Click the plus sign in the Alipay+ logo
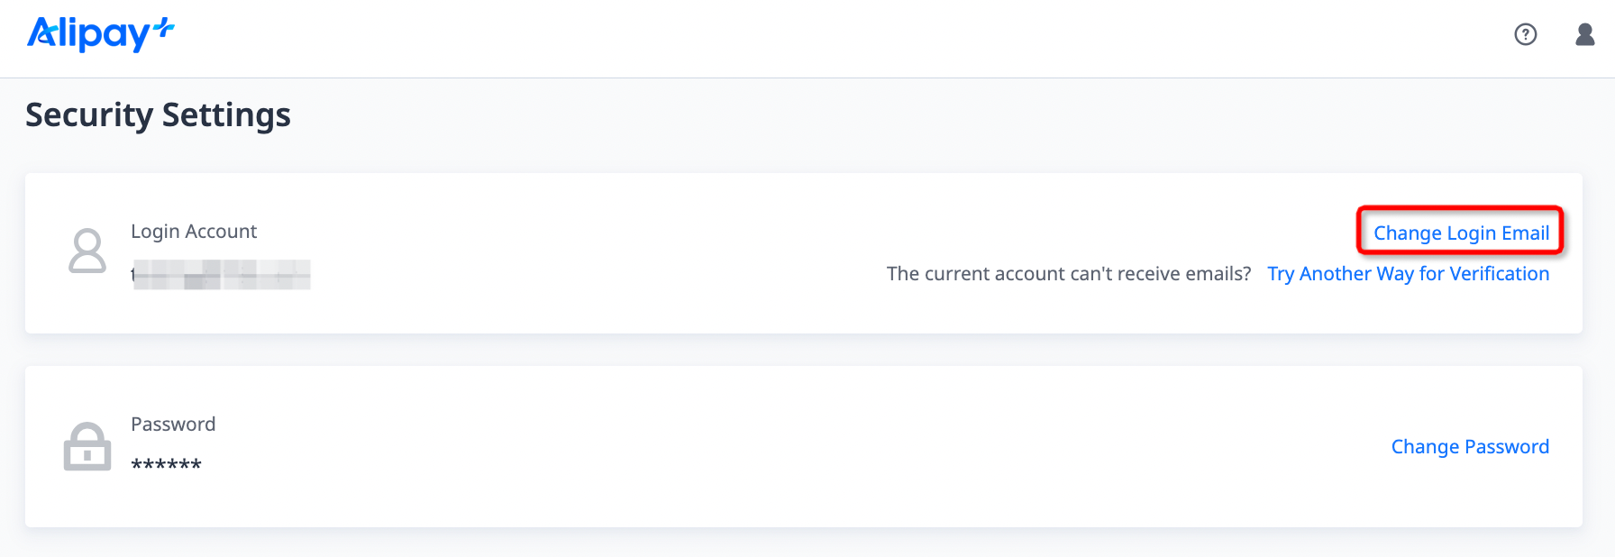The image size is (1615, 557). pos(164,28)
